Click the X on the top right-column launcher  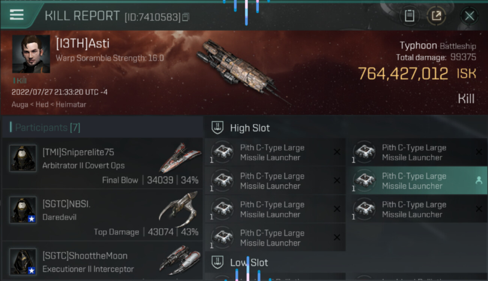coord(479,152)
